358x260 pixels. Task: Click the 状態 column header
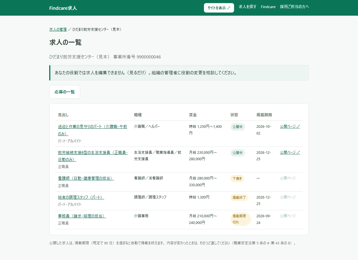tap(234, 115)
